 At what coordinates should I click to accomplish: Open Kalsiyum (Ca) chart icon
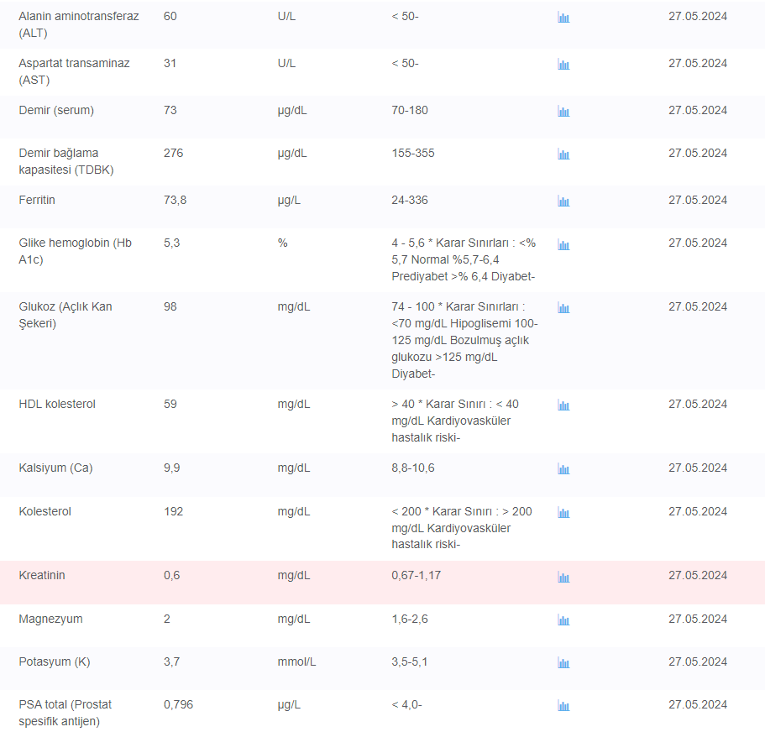[563, 469]
